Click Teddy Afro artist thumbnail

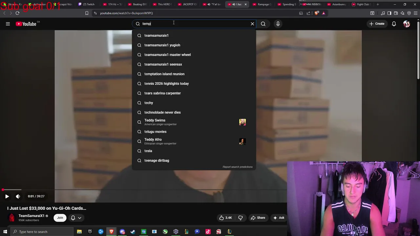pyautogui.click(x=242, y=141)
